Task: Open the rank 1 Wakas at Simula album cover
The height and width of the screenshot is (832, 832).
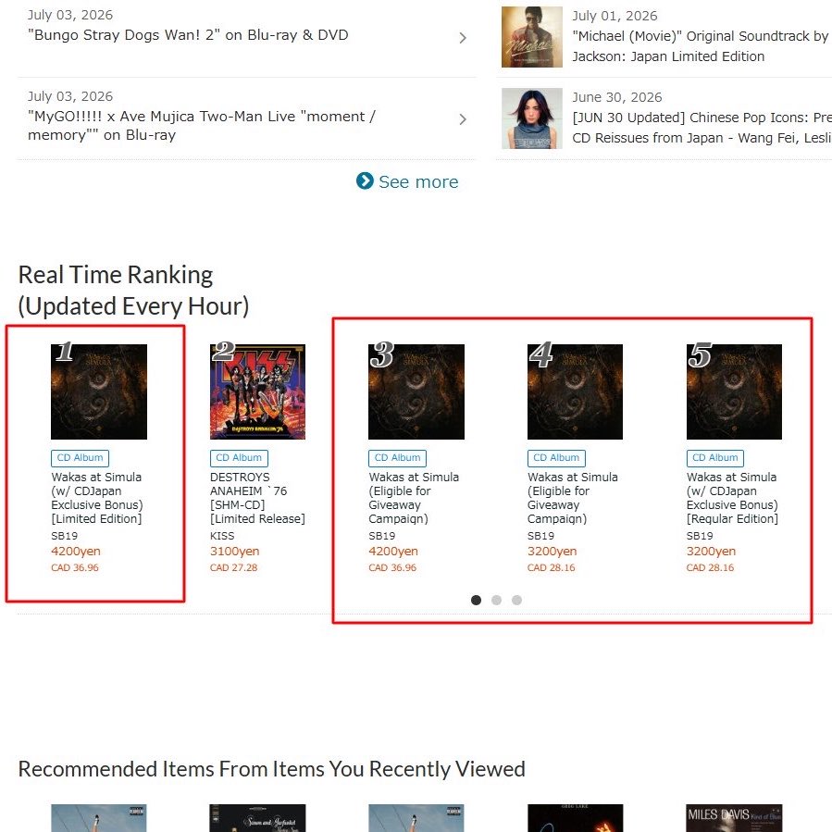Action: [99, 391]
